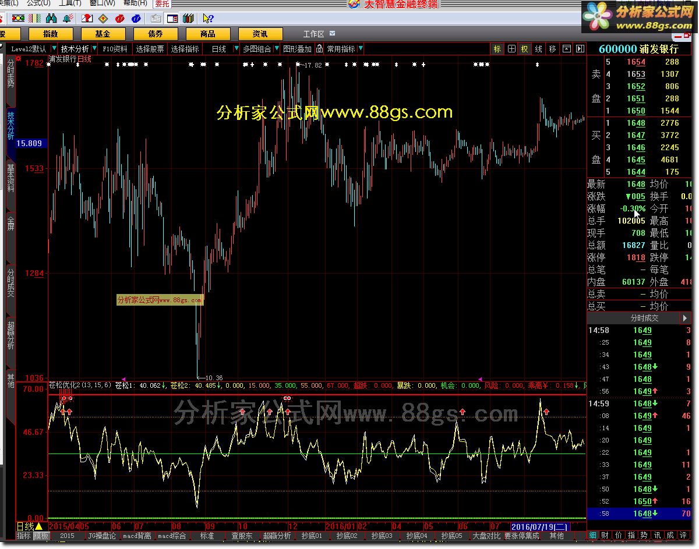699x549 pixels.
Task: Open the 工具 menu
Action: [x=70, y=3]
